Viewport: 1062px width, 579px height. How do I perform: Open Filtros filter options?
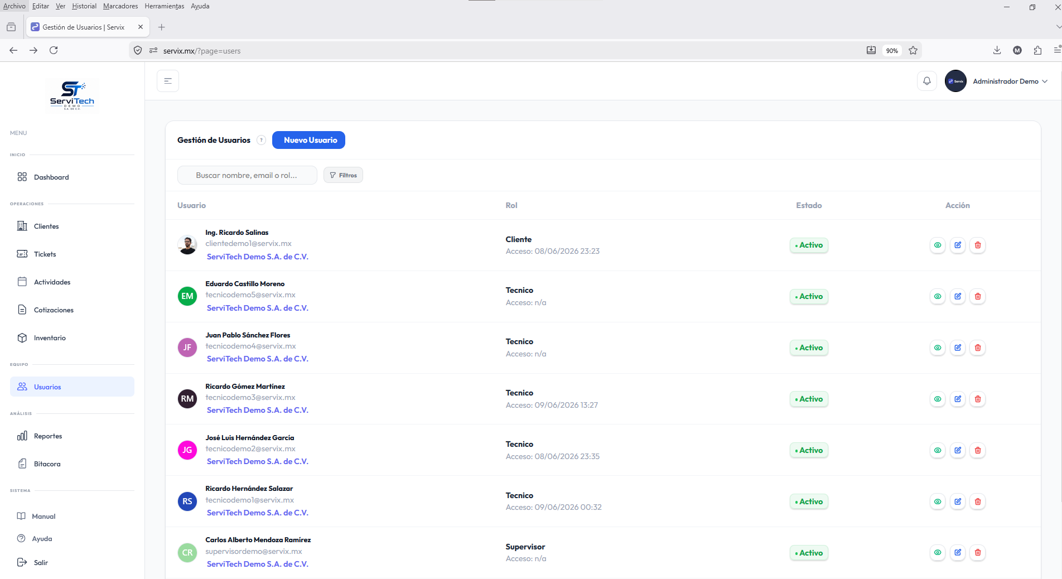click(x=343, y=175)
